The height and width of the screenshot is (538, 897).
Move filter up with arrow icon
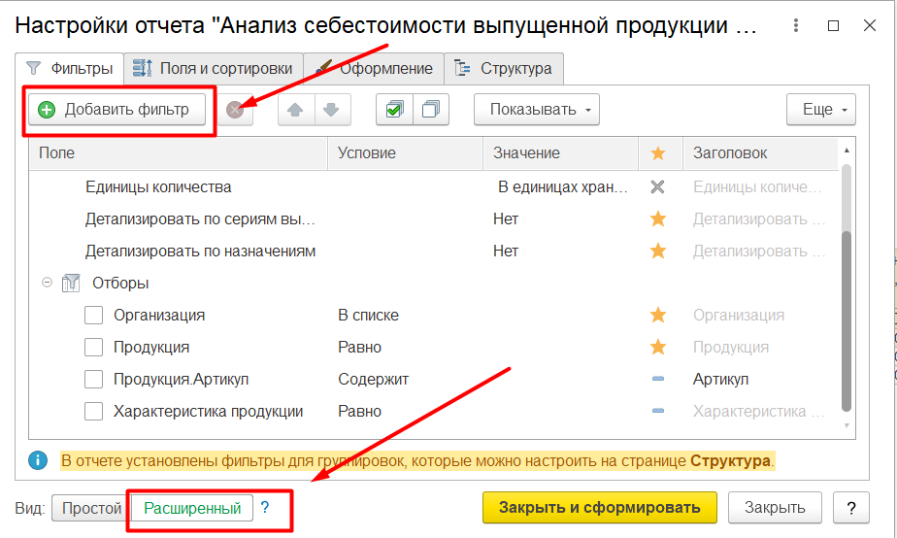(x=295, y=110)
